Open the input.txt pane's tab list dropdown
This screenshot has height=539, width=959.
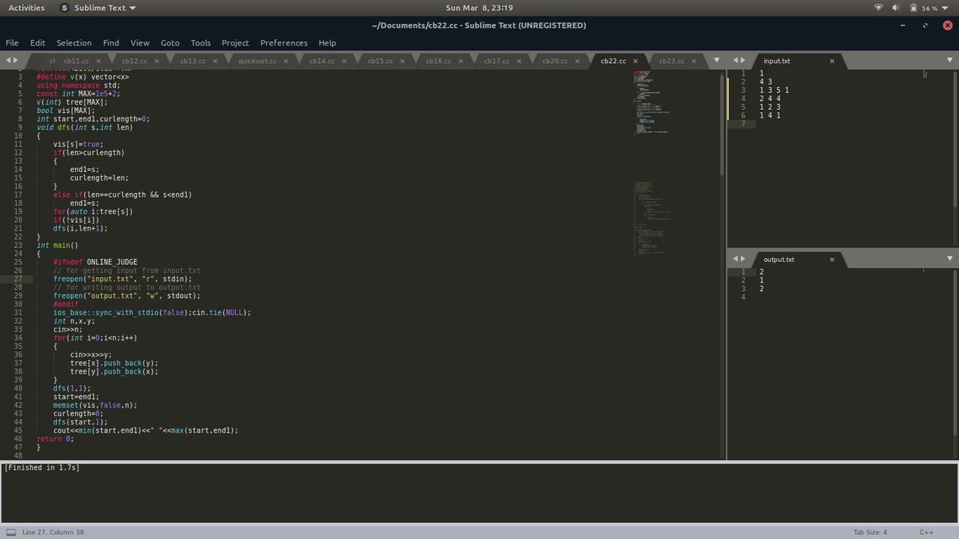click(949, 61)
